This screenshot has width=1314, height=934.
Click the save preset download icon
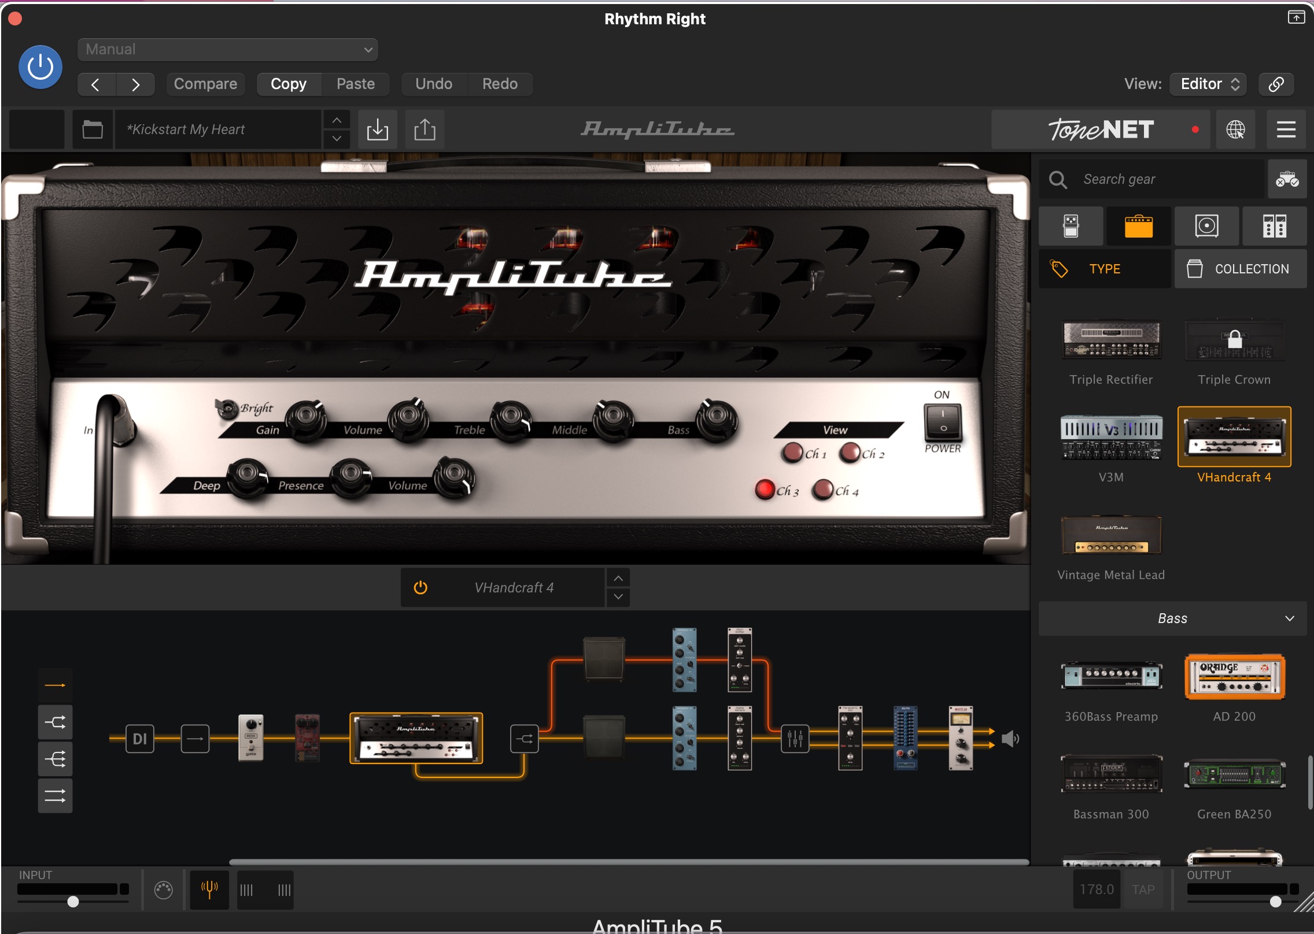coord(378,129)
